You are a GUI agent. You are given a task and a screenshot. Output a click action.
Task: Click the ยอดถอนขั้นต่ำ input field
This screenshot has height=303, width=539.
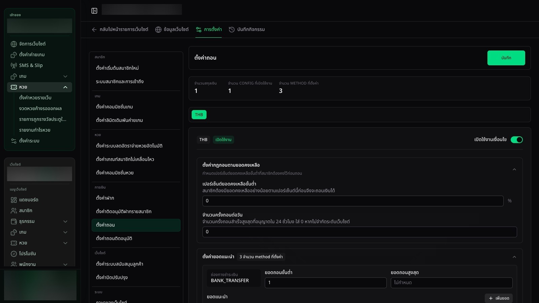point(325,283)
